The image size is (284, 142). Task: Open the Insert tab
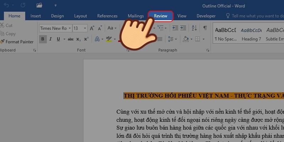(35, 16)
